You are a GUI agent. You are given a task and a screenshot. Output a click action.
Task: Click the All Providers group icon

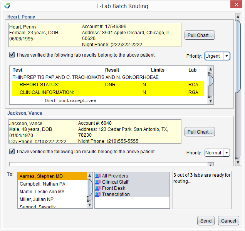click(x=98, y=176)
